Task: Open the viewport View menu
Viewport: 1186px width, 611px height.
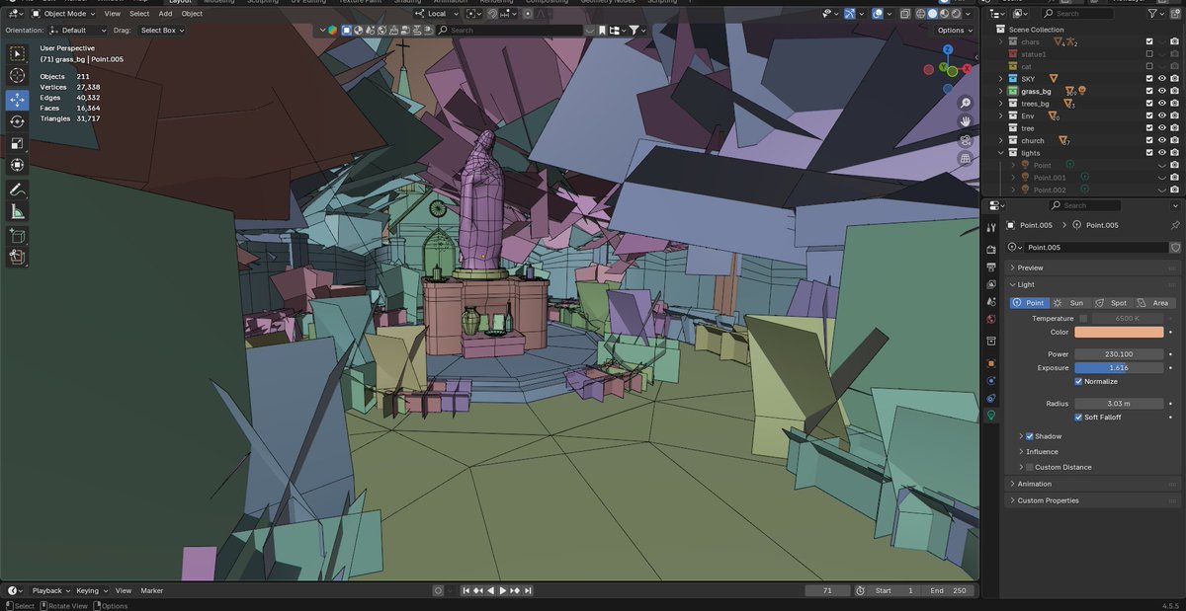Action: (113, 14)
